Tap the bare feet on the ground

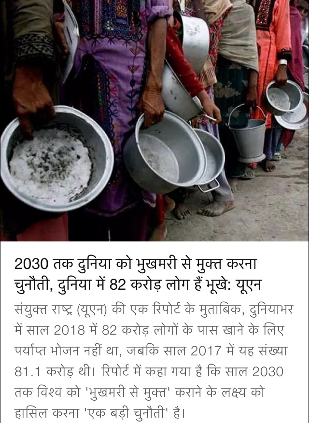click(x=205, y=208)
